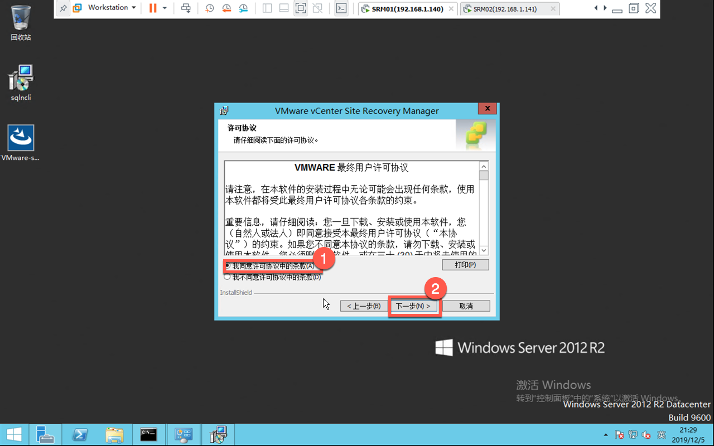714x446 pixels.
Task: Click the muted volume tray icon
Action: (x=647, y=435)
